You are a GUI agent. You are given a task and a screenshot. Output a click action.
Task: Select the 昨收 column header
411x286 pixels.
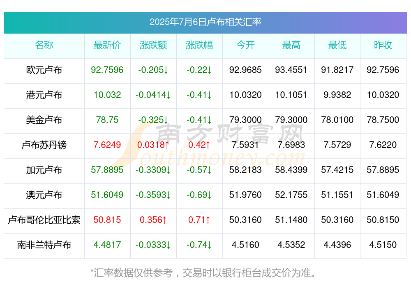383,45
